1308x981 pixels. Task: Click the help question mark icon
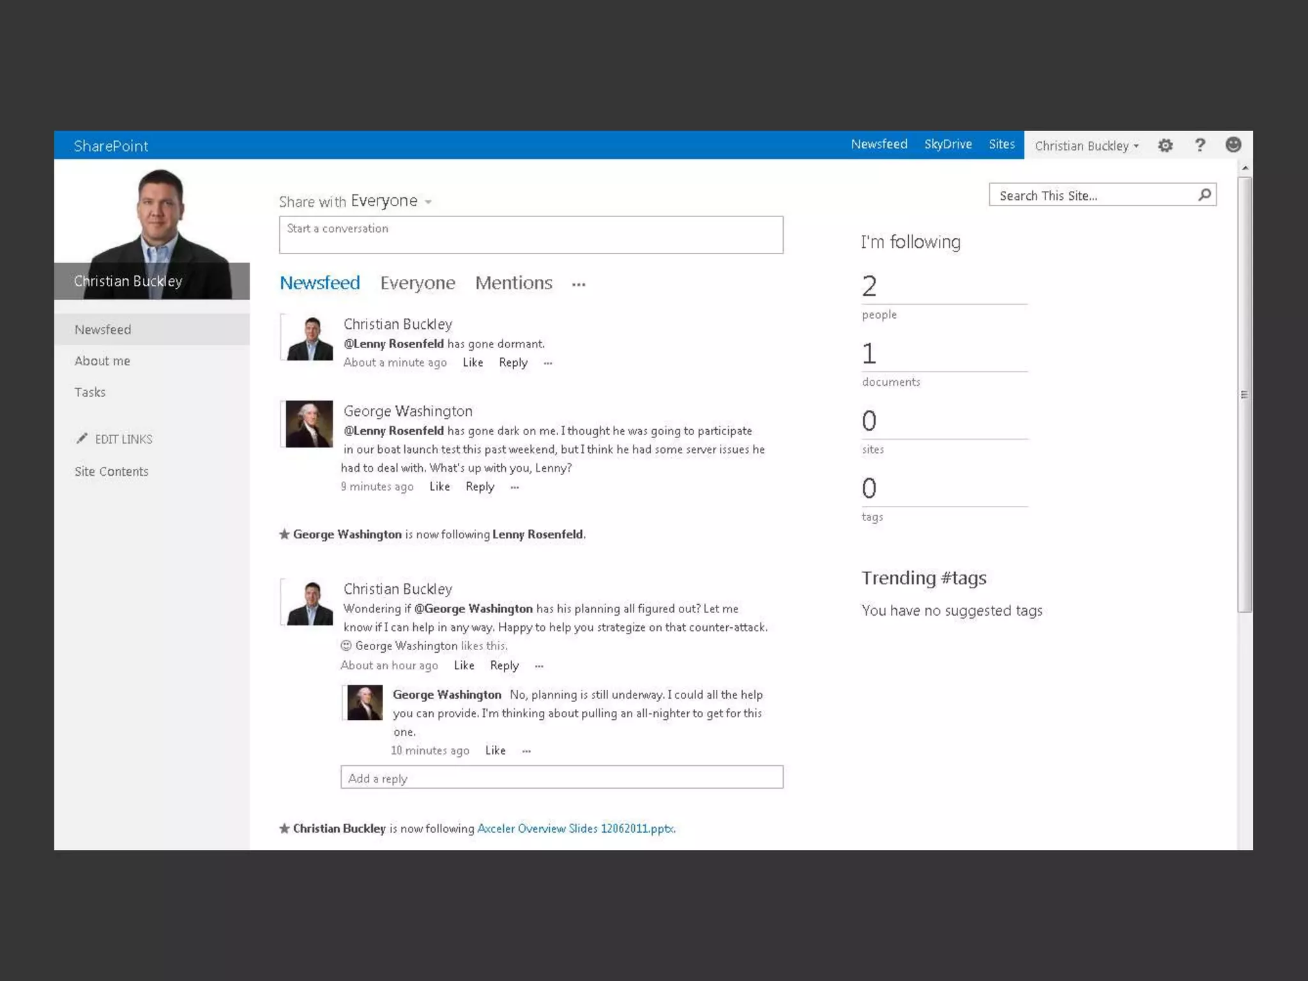point(1199,146)
